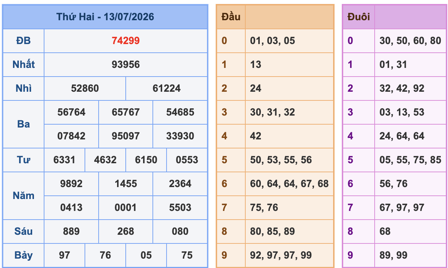448x268 pixels.
Task: Select seventh prize number 75 in Bảy row
Action: tap(187, 255)
